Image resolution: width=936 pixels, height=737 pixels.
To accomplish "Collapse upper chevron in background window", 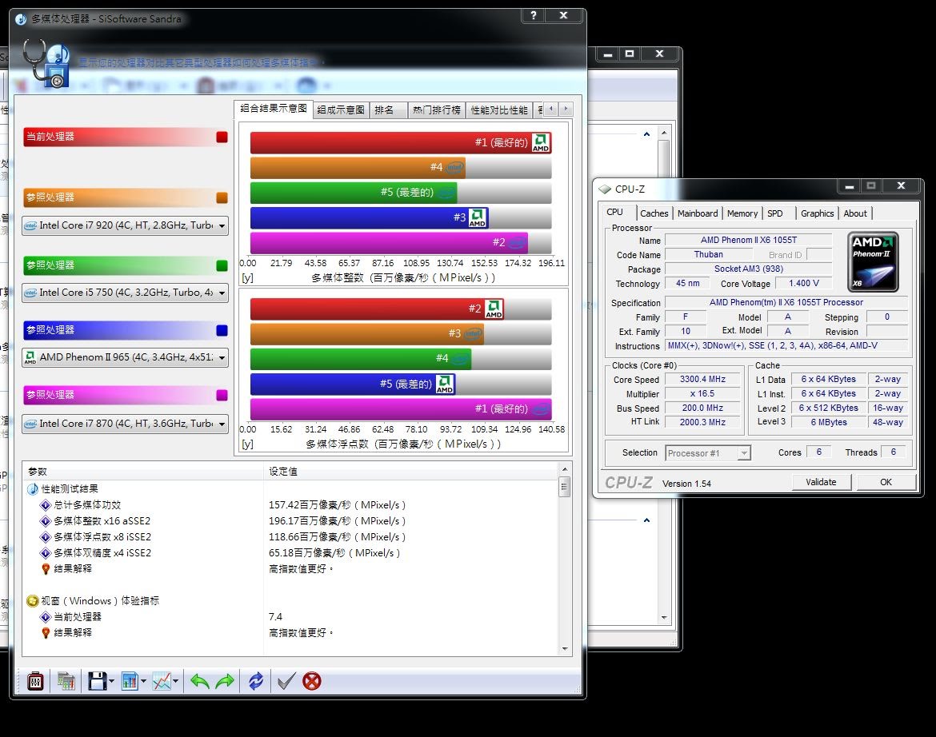I will [646, 134].
